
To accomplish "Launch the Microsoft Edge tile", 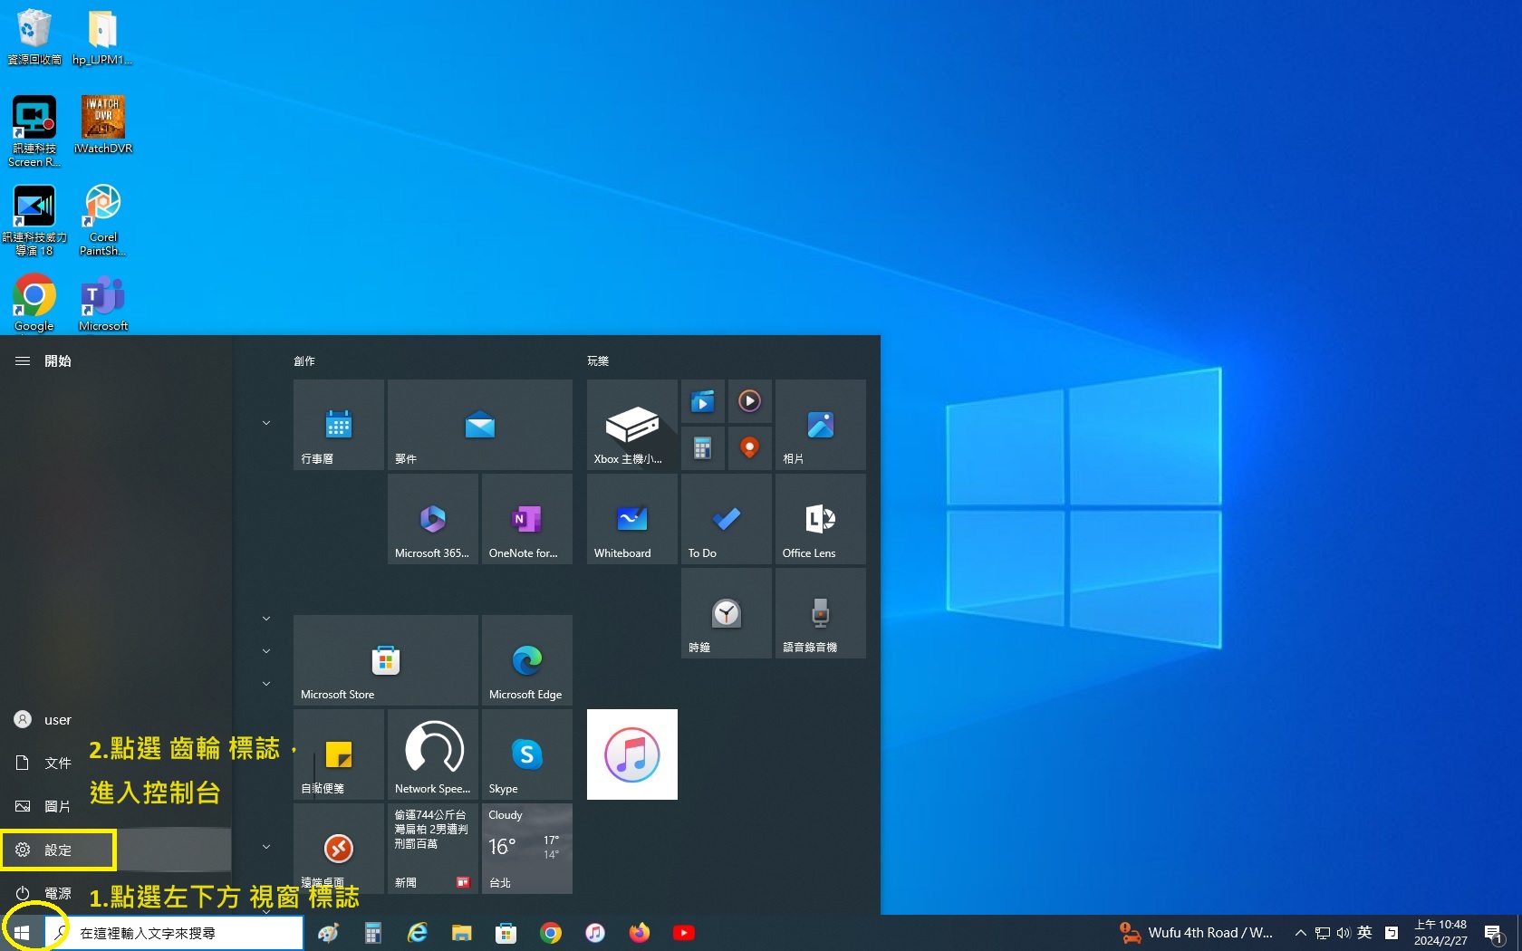I will (527, 660).
